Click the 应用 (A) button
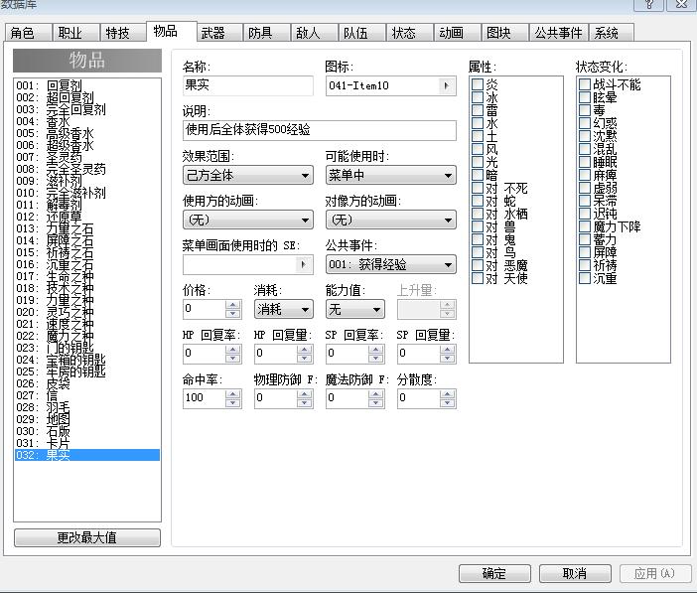 tap(655, 574)
